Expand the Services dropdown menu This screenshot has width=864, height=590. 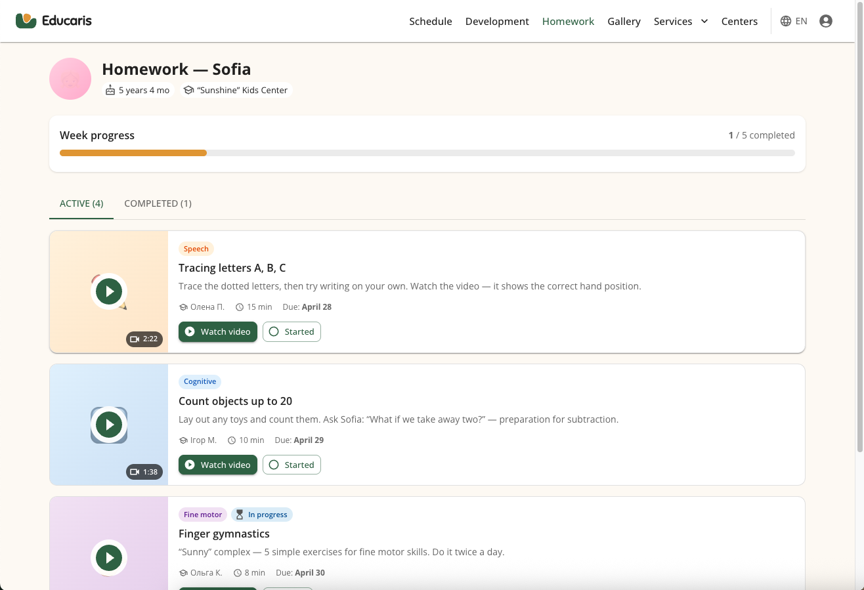tap(680, 21)
